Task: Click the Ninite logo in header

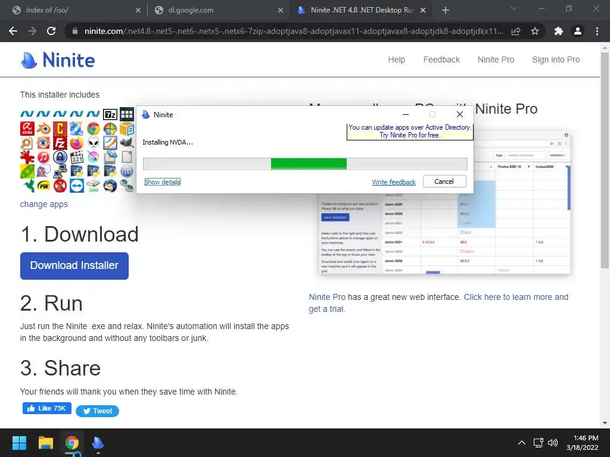Action: (58, 60)
